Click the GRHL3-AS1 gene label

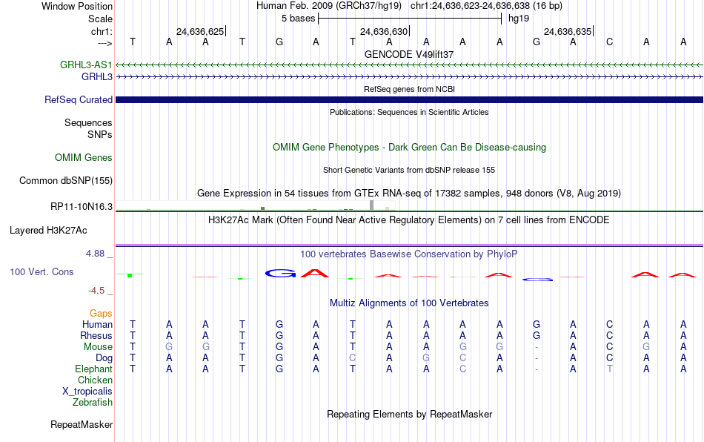[86, 65]
